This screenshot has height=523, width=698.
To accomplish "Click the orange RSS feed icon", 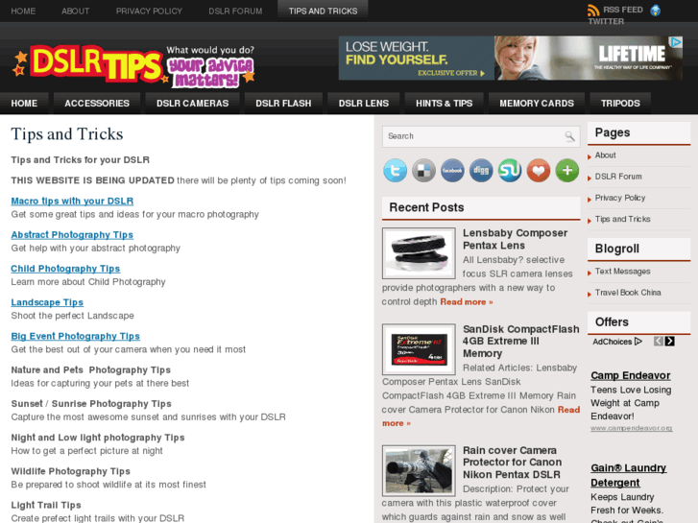I will tap(593, 11).
